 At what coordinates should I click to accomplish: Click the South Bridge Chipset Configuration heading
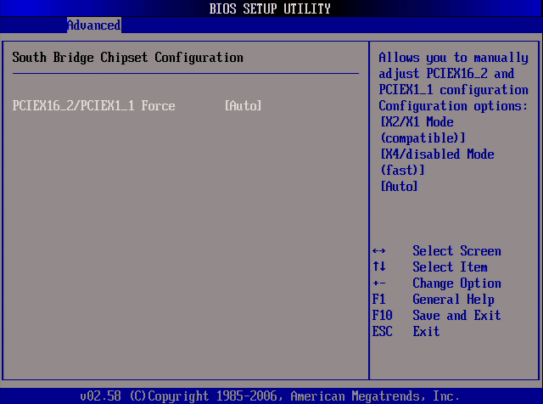click(127, 58)
